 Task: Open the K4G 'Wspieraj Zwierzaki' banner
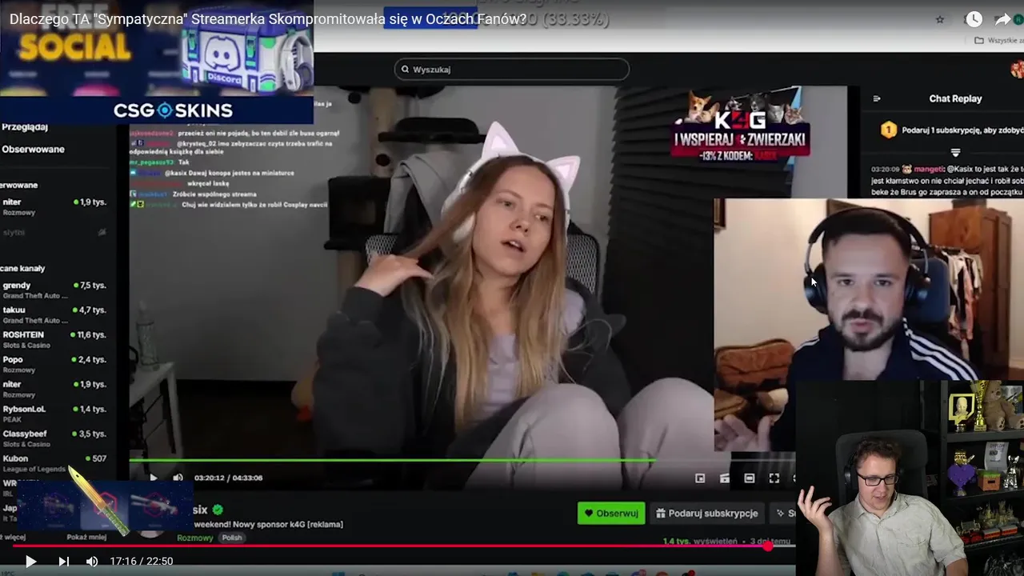[741, 125]
